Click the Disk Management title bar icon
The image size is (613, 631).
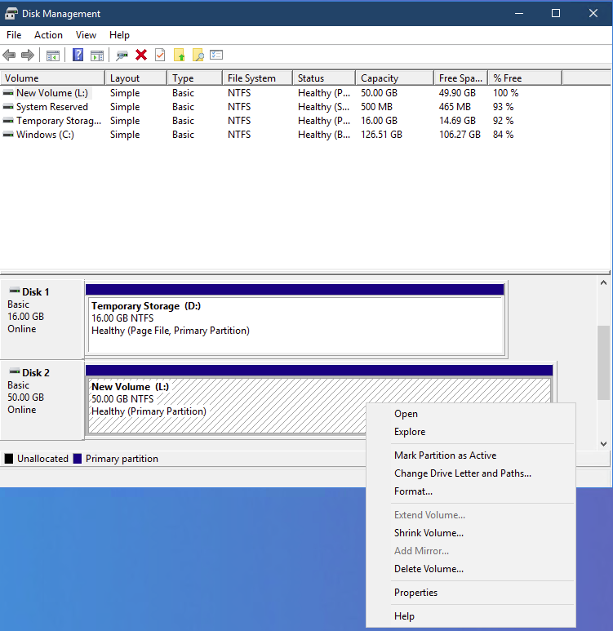coord(11,14)
